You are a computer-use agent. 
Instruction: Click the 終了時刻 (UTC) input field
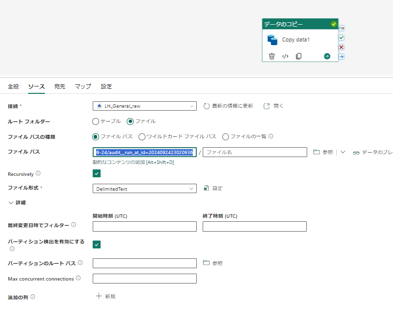tap(254, 226)
